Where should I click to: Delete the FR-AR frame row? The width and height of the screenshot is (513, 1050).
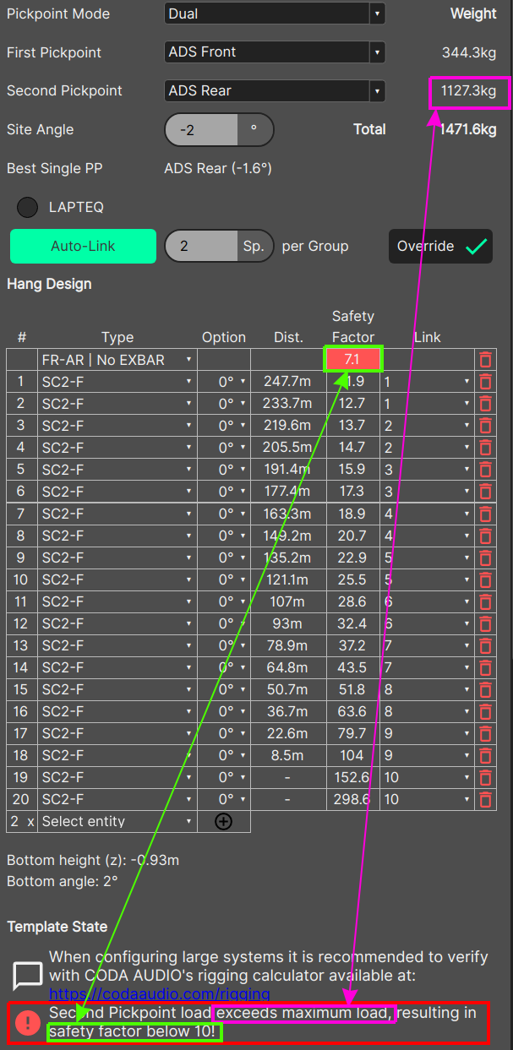click(485, 360)
